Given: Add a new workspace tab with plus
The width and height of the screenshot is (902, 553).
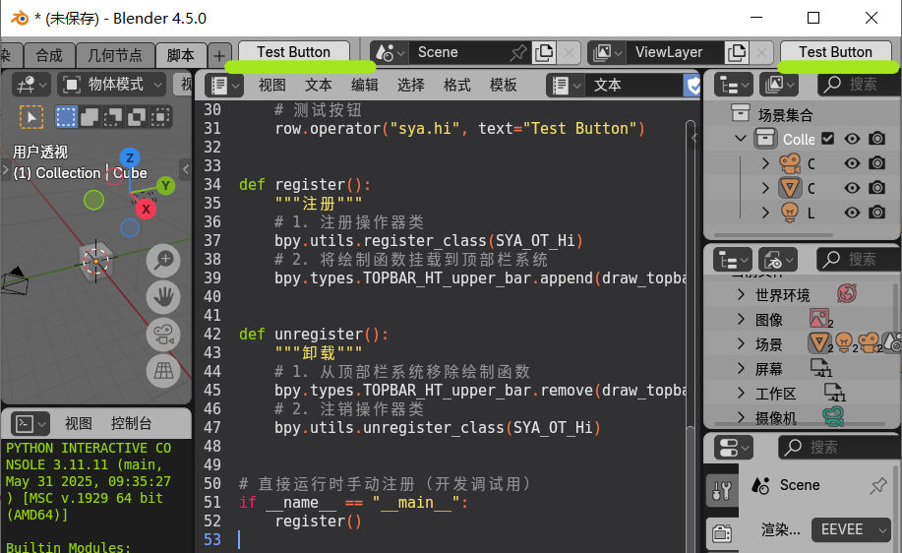Looking at the screenshot, I should tap(218, 56).
